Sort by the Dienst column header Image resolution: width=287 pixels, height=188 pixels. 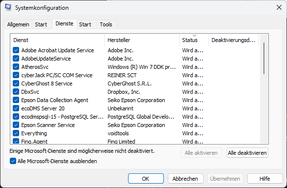[x=57, y=40]
